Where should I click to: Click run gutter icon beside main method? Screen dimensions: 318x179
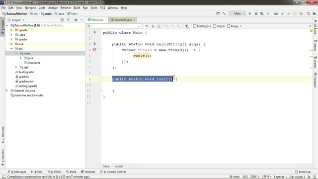[95, 44]
